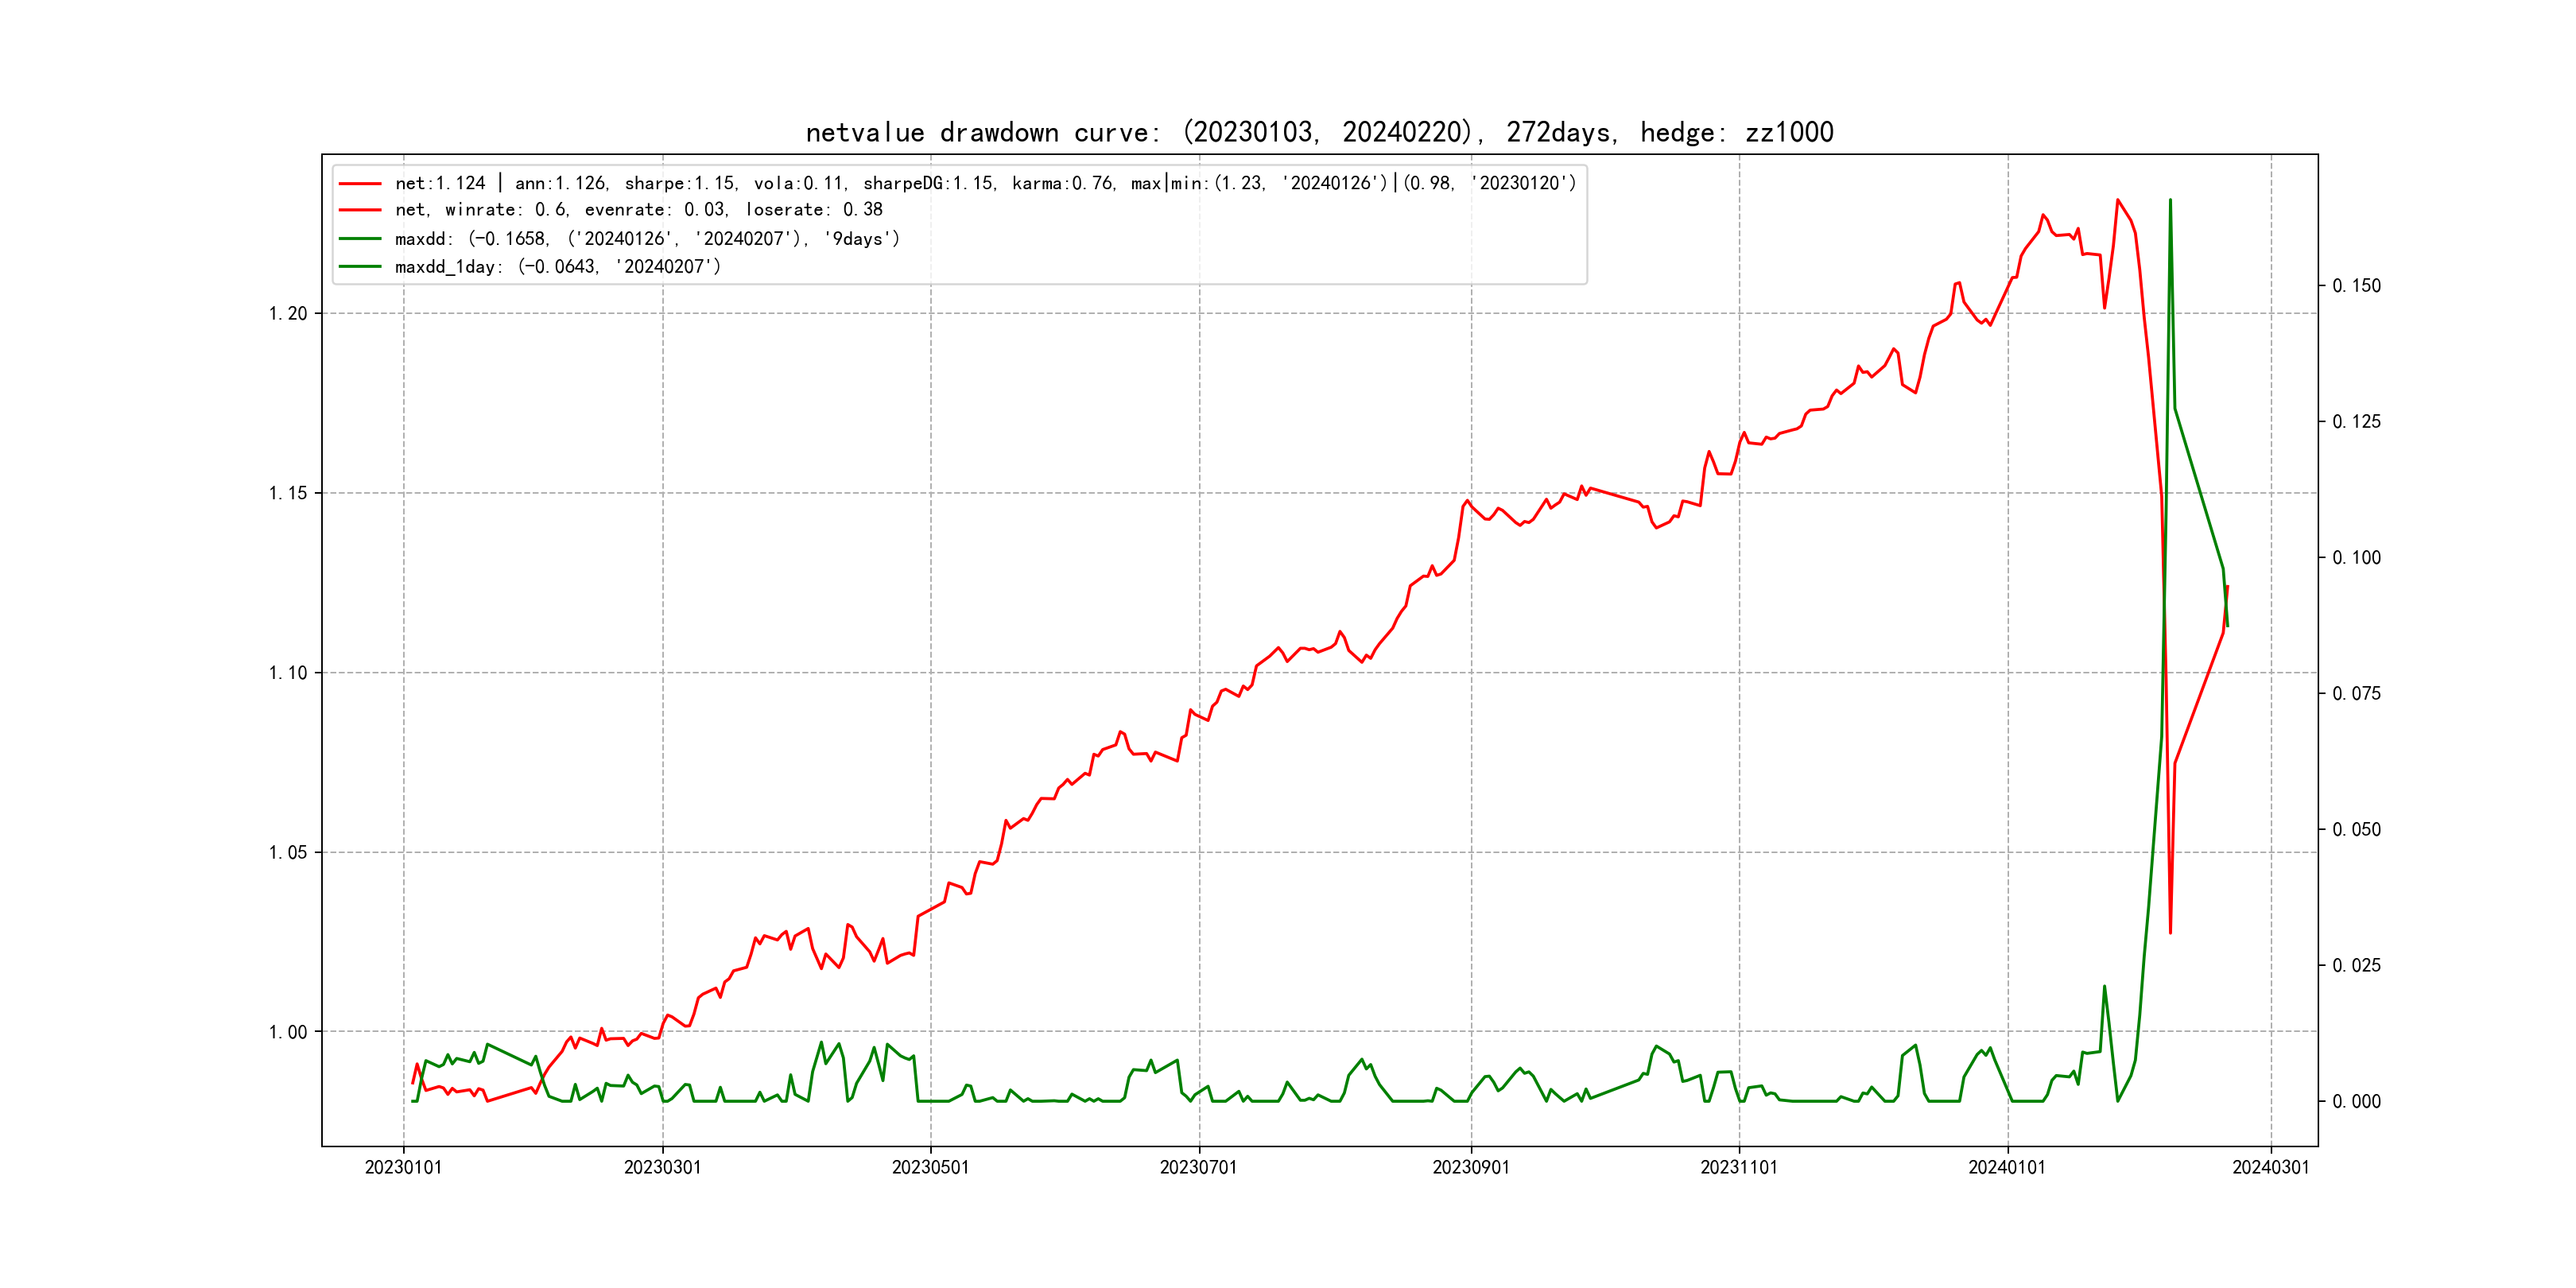Click the green swatch beside maxdd_1day legend entry

point(360,267)
